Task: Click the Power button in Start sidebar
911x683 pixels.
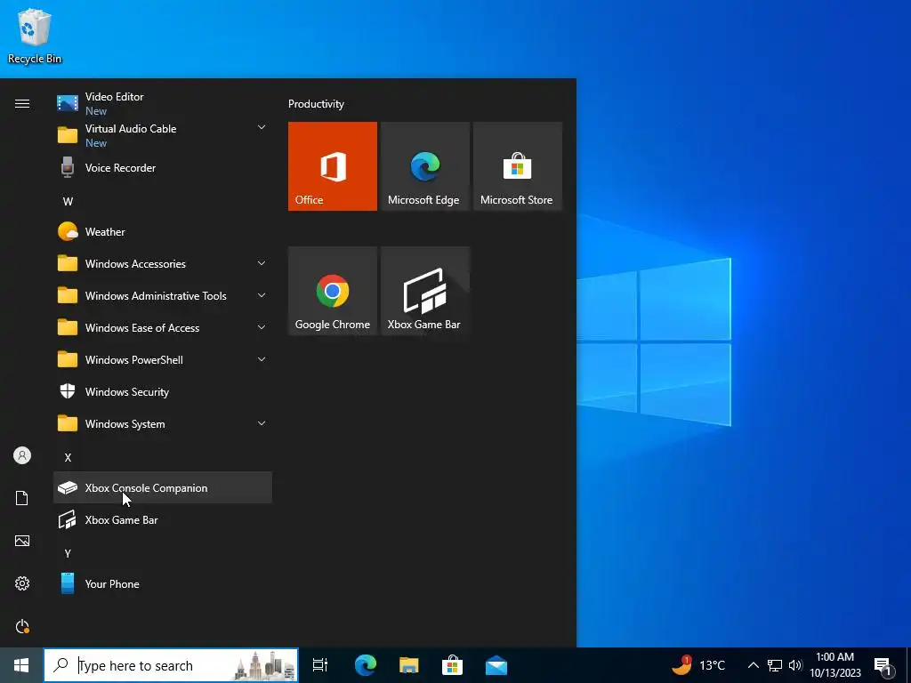Action: tap(22, 626)
